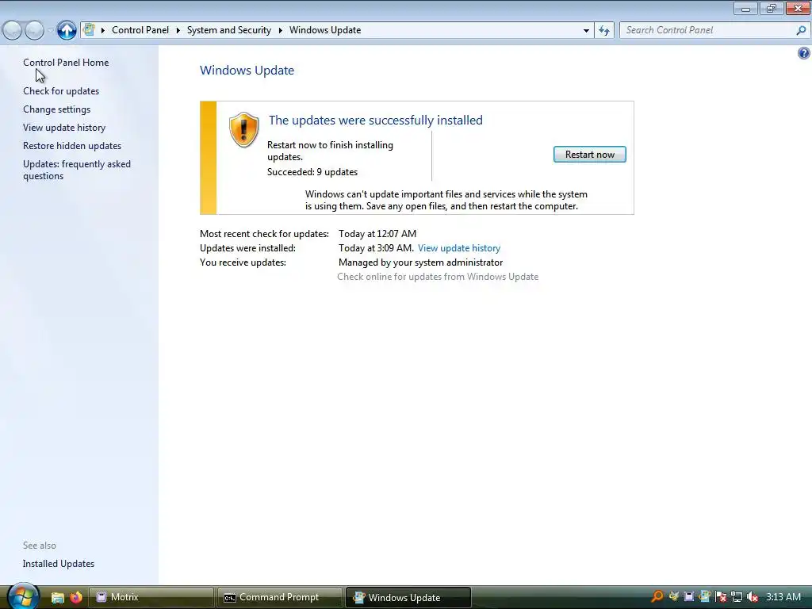Open Change settings link
The height and width of the screenshot is (609, 812).
[56, 109]
